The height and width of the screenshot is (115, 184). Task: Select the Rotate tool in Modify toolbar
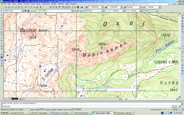point(182,32)
